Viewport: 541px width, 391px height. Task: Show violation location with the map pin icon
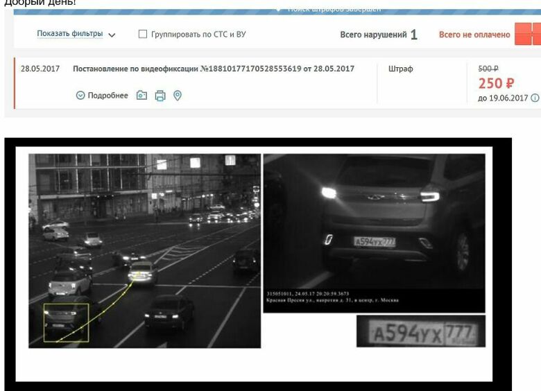pyautogui.click(x=178, y=96)
